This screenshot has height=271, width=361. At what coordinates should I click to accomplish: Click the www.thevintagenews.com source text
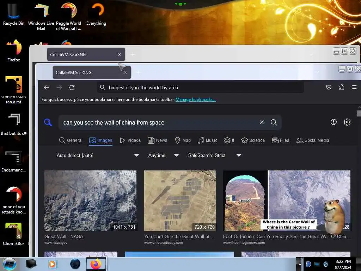pyautogui.click(x=244, y=243)
